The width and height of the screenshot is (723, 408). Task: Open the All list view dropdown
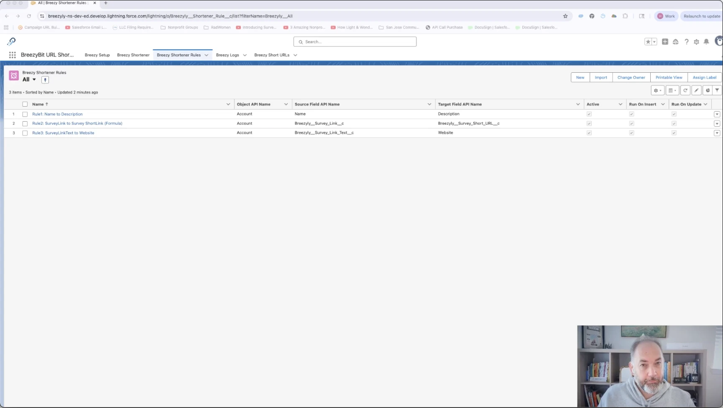pos(34,79)
